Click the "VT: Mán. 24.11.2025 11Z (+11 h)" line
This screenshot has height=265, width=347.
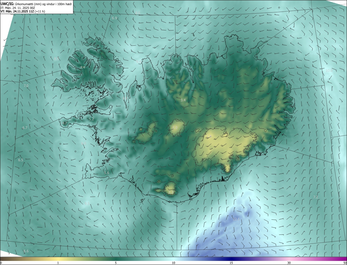click(x=23, y=12)
